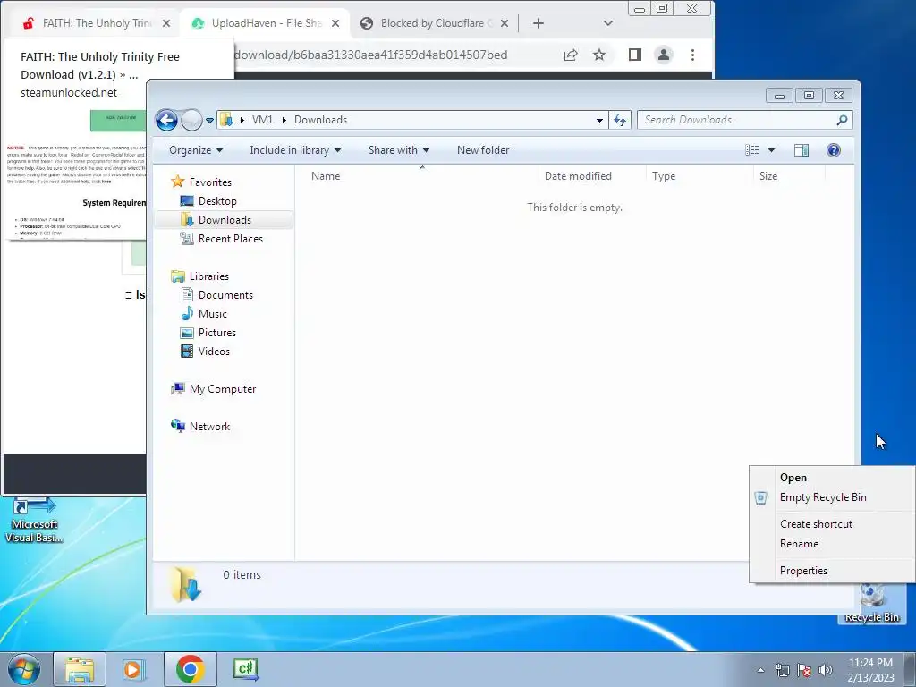
Task: Open Desktop in the navigation pane
Action: coord(217,201)
